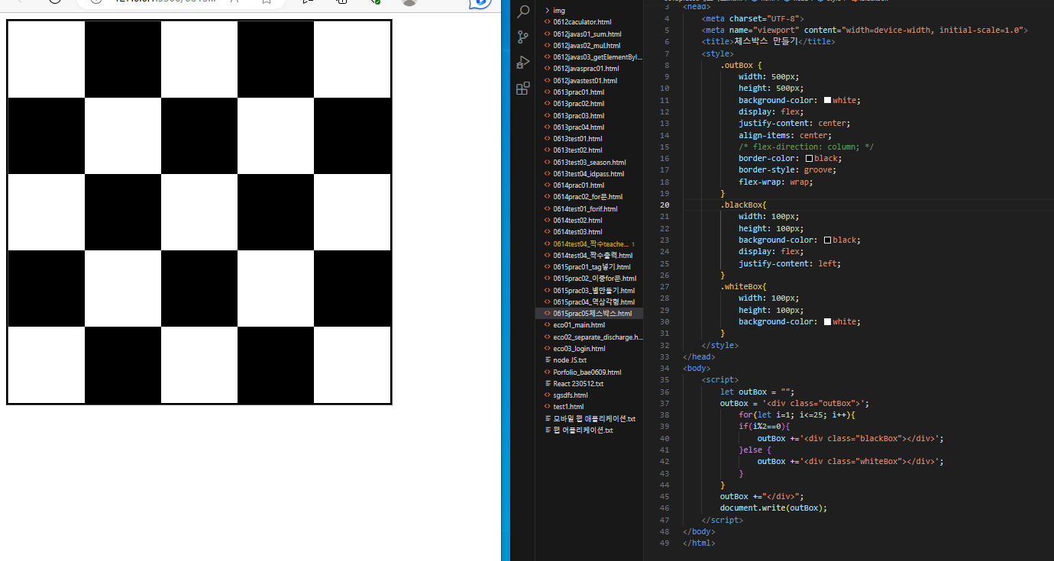The width and height of the screenshot is (1054, 561).
Task: Click the meta viewport line in the editor
Action: click(x=865, y=30)
